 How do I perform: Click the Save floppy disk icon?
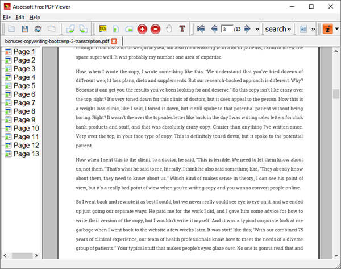25,29
